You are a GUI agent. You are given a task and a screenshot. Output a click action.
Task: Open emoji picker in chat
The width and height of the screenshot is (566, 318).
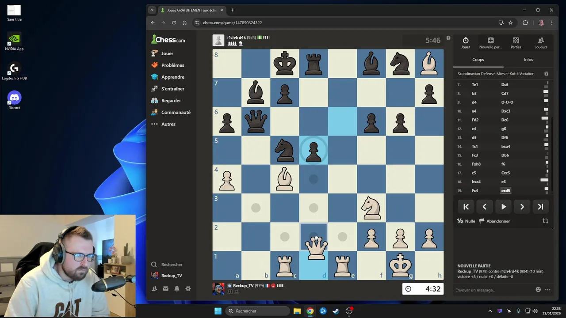pyautogui.click(x=538, y=290)
